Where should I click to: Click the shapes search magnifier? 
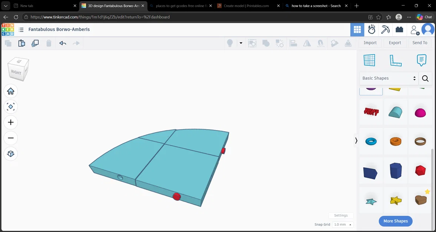[x=425, y=78]
